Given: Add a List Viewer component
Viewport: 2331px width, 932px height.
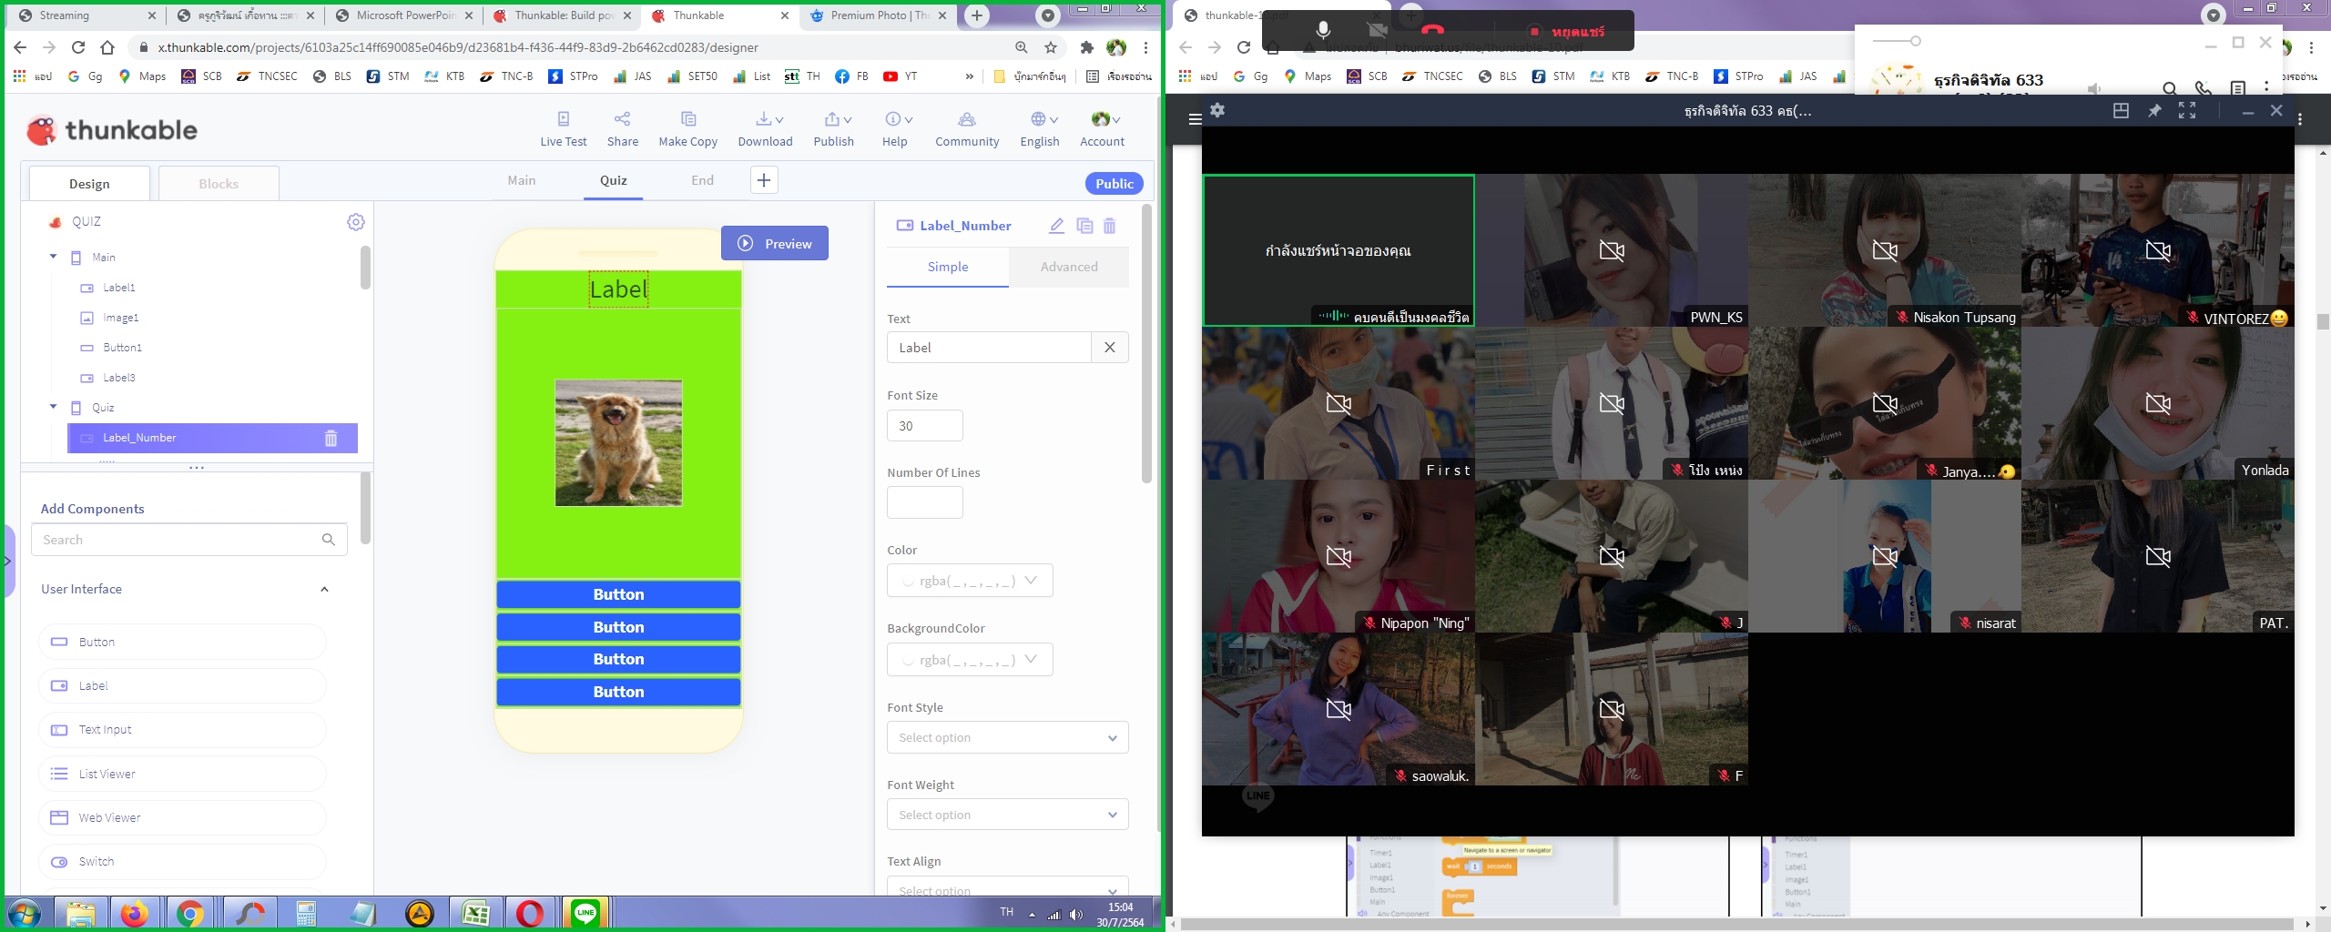Looking at the screenshot, I should tap(182, 774).
